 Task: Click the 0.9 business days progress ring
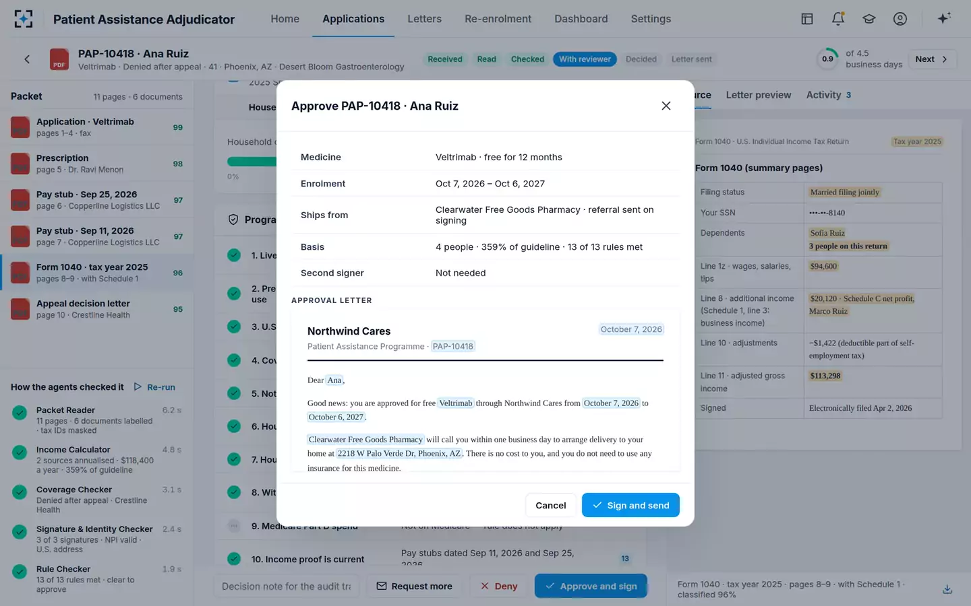click(x=827, y=59)
